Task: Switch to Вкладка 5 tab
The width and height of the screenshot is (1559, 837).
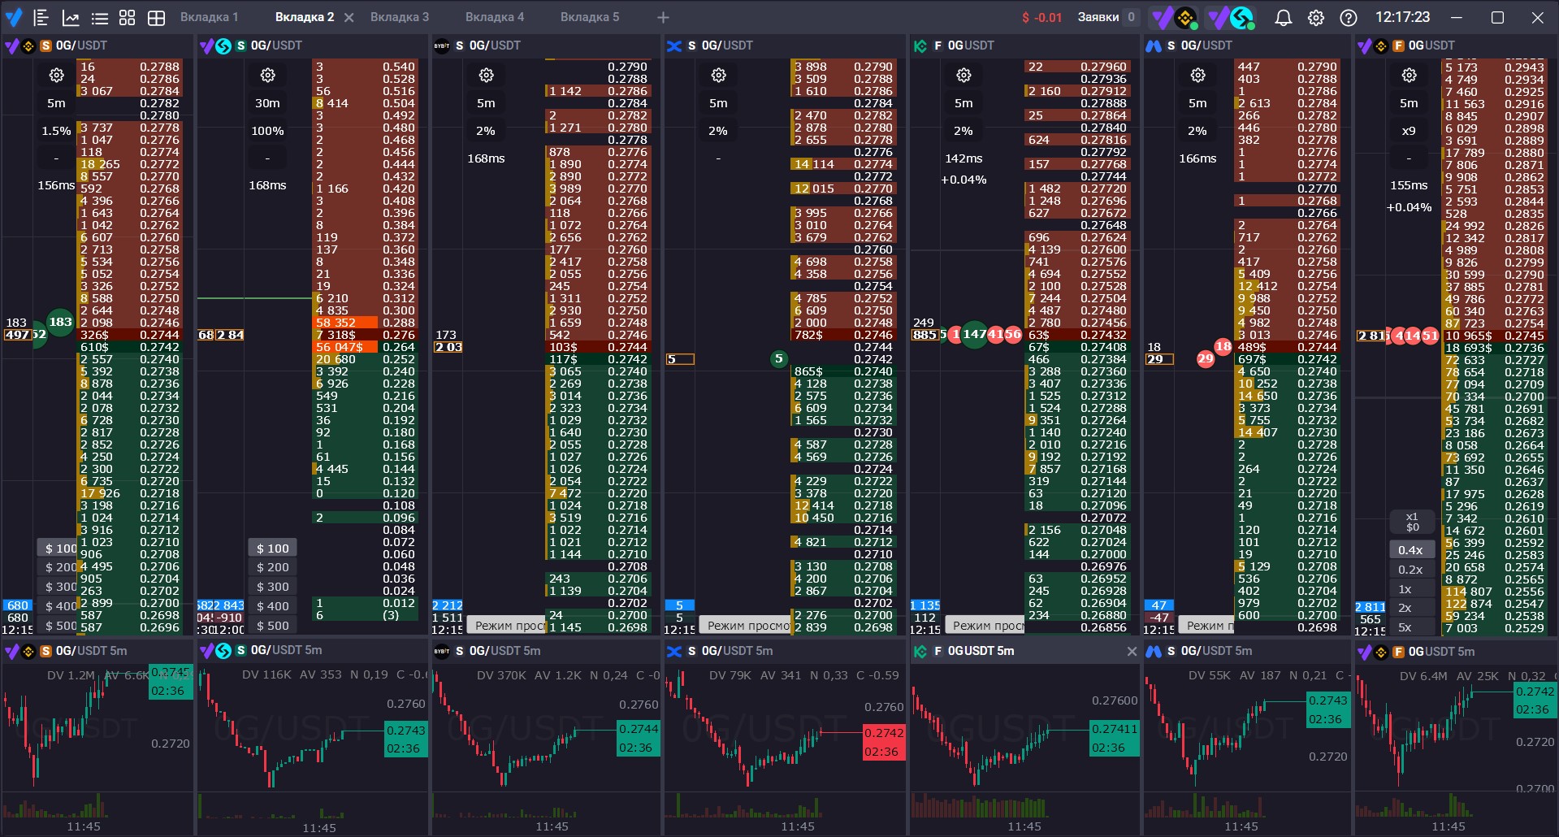Action: [x=589, y=17]
